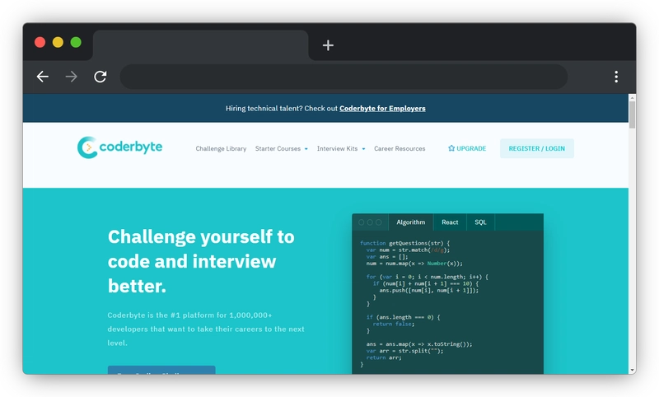Click the REGISTER / LOGIN button

coord(537,148)
